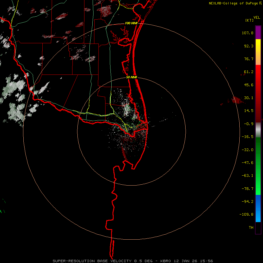Click the 100 NMI range ring label

pyautogui.click(x=131, y=23)
